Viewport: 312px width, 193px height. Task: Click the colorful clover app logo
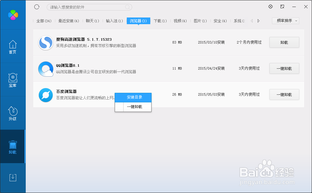[13, 15]
